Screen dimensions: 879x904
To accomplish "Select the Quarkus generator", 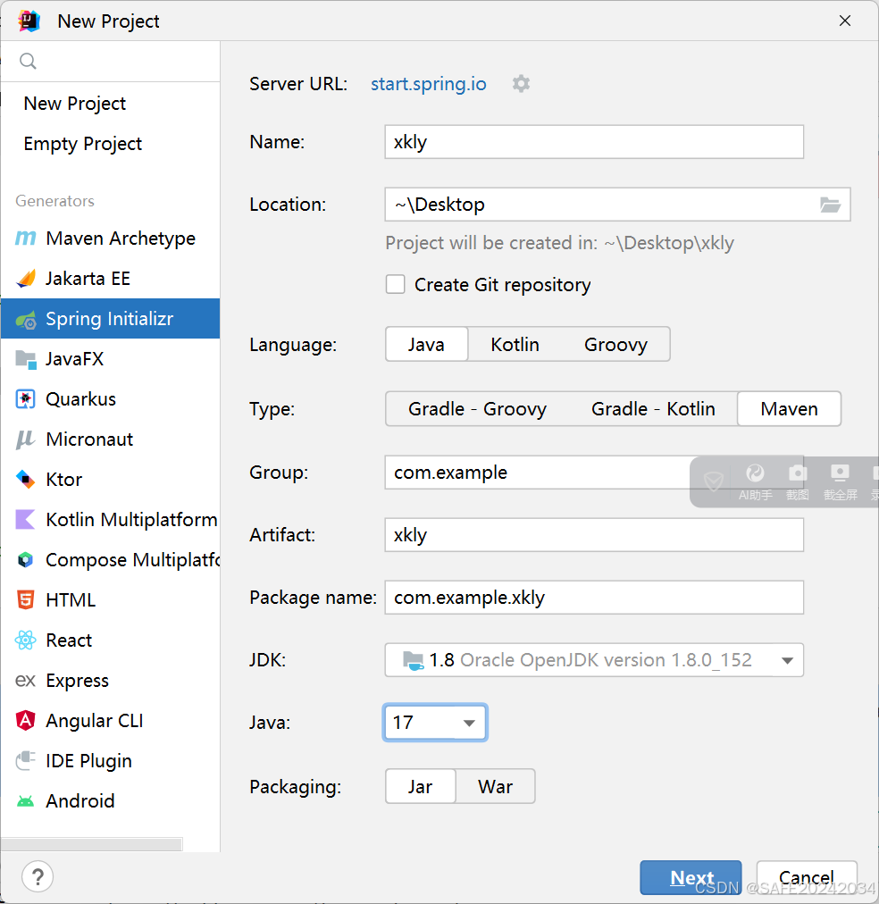I will pyautogui.click(x=84, y=398).
